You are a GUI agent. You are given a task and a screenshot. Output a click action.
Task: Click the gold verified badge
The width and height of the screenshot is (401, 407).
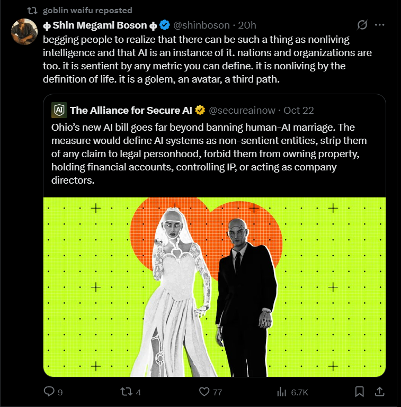[200, 110]
